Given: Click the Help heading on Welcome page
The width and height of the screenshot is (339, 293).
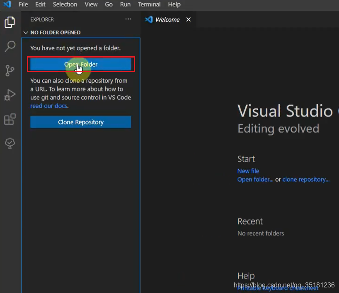Looking at the screenshot, I should pyautogui.click(x=246, y=276).
